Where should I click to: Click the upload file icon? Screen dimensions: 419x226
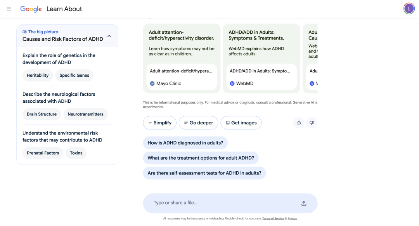click(304, 203)
